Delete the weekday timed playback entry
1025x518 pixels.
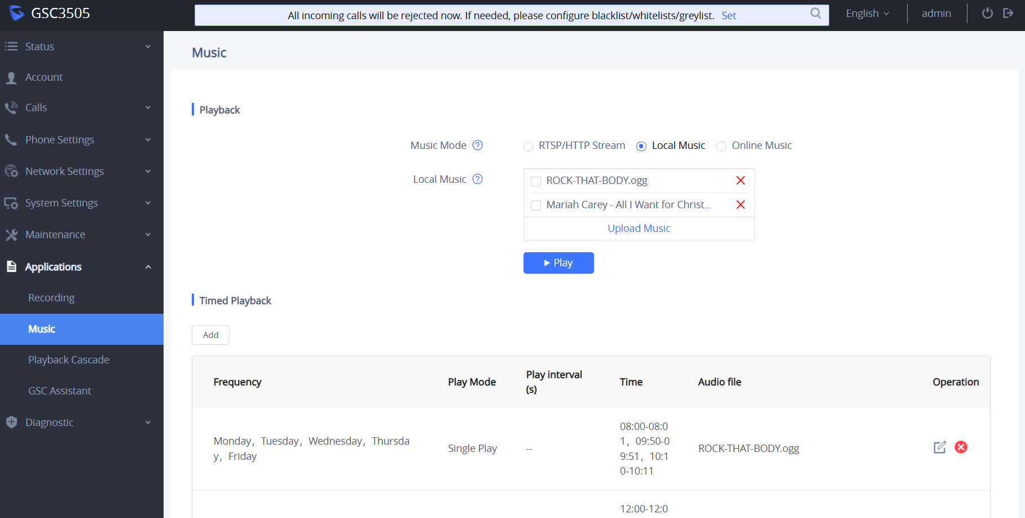click(961, 447)
